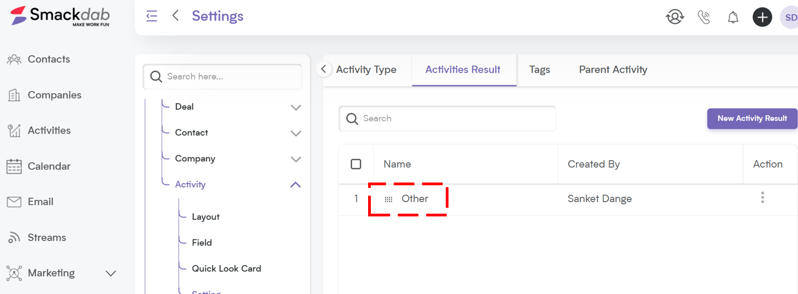Click New Activity Result button

752,119
